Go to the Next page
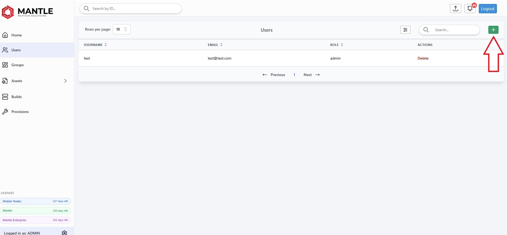 312,75
